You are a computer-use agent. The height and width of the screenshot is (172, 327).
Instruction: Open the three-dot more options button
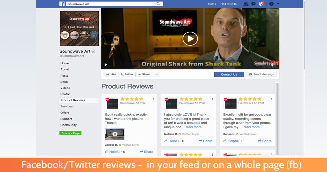click(156, 74)
